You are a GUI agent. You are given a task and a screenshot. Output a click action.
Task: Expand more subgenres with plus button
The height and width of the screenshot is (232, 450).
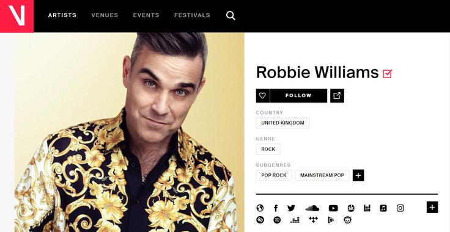358,175
